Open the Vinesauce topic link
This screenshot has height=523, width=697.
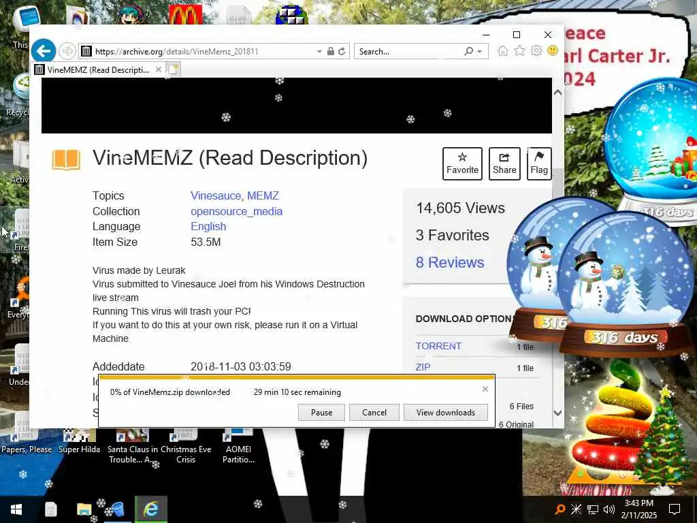click(x=216, y=195)
